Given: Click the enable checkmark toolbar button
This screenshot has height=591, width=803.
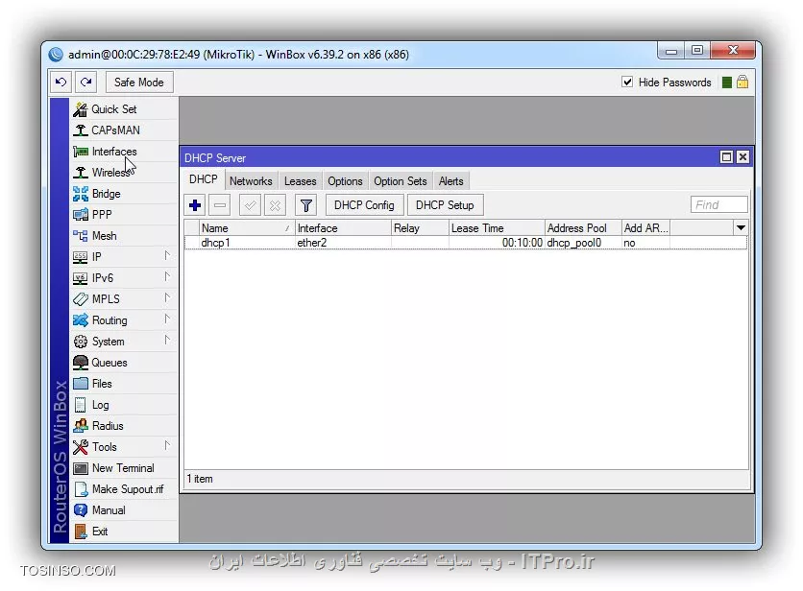Looking at the screenshot, I should pyautogui.click(x=250, y=205).
